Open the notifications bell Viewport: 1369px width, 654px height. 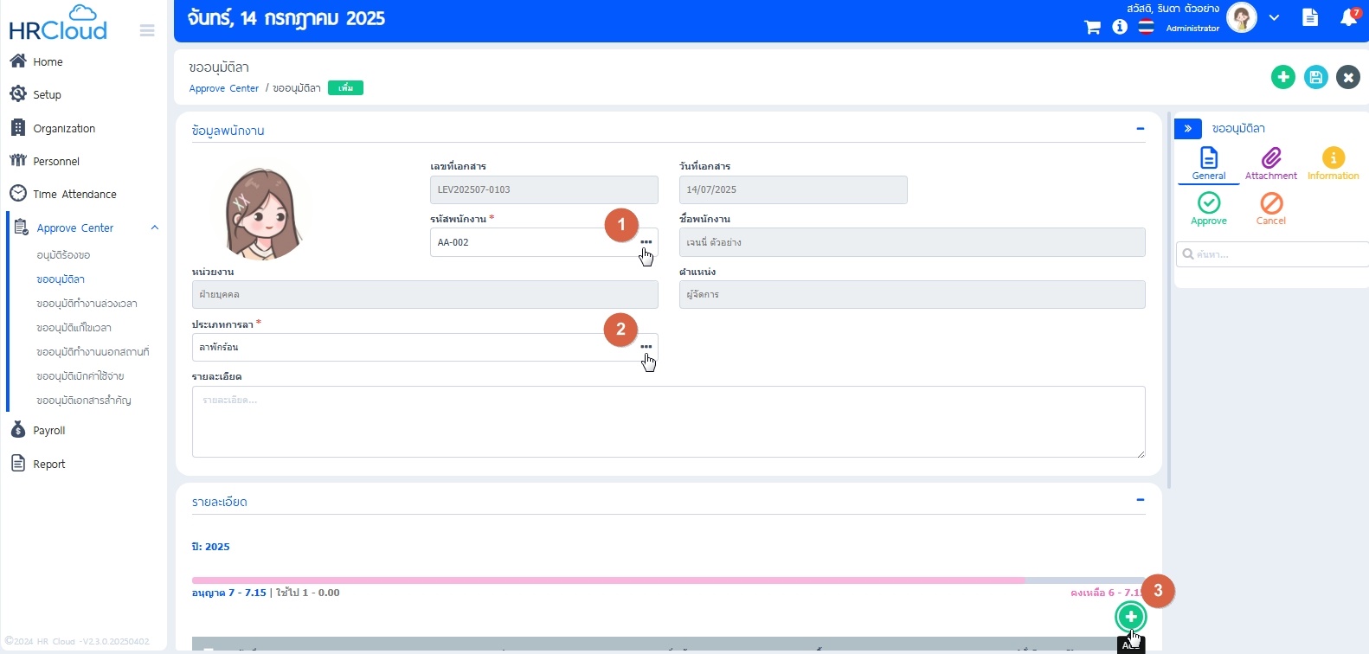tap(1348, 18)
